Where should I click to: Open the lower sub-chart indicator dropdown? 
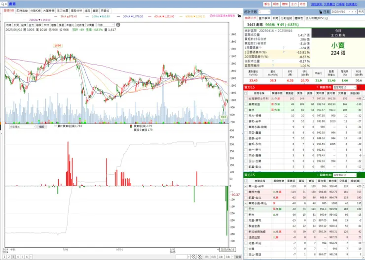22,127
